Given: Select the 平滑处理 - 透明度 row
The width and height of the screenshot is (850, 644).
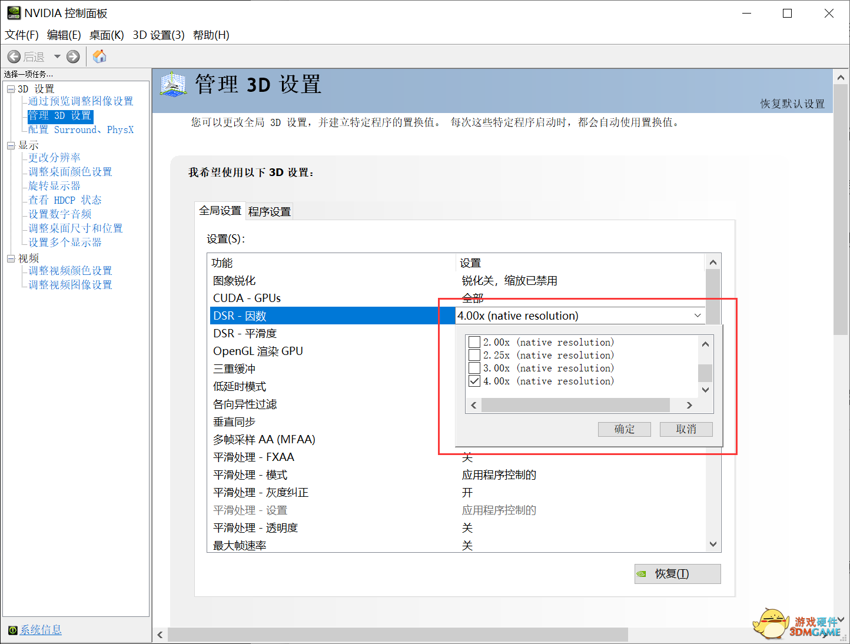Looking at the screenshot, I should (x=457, y=527).
